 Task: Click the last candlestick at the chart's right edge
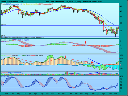point(118,28)
